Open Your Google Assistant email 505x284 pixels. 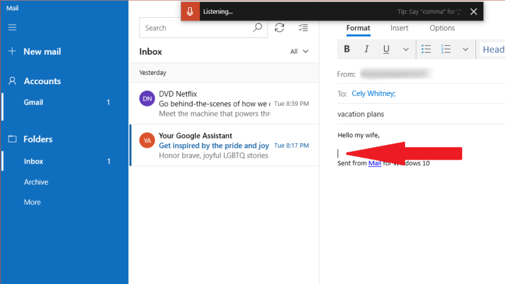[x=224, y=145]
